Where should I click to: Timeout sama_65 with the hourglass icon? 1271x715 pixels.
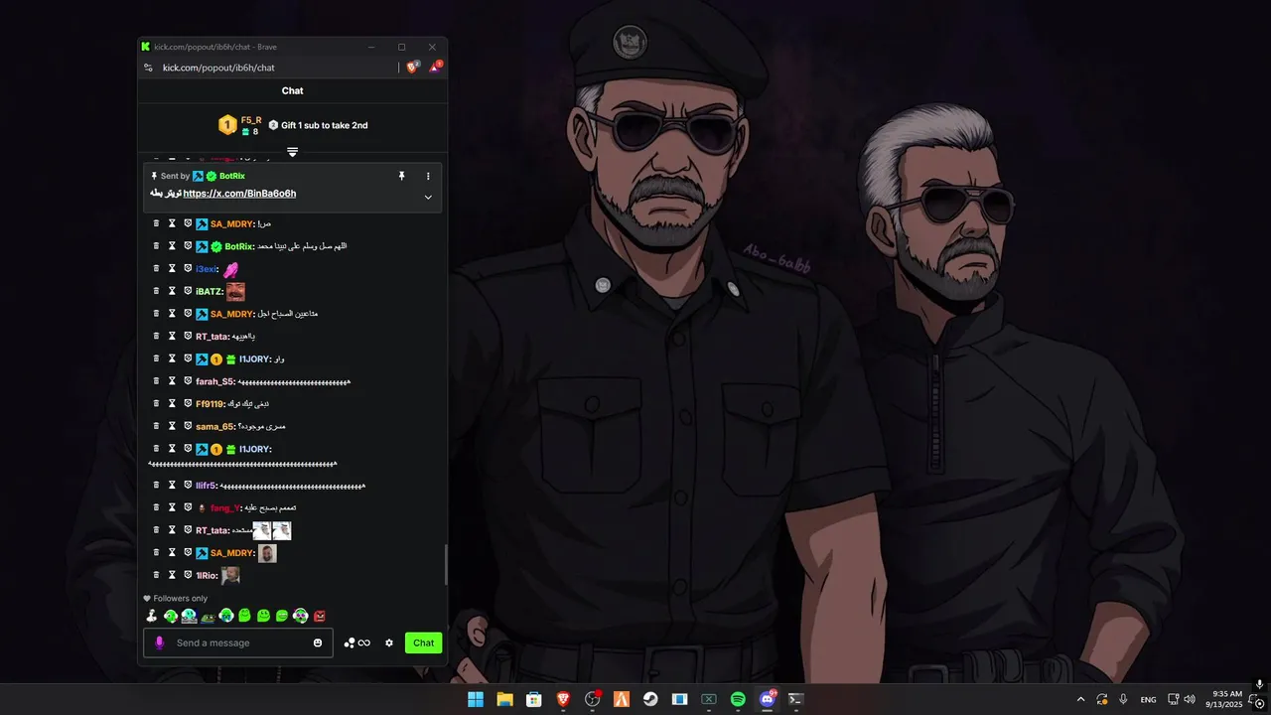point(172,426)
